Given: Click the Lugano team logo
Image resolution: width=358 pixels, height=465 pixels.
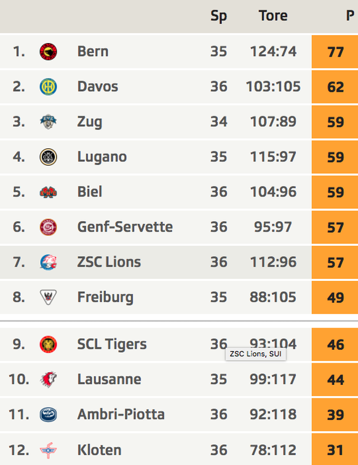Looking at the screenshot, I should coord(48,157).
